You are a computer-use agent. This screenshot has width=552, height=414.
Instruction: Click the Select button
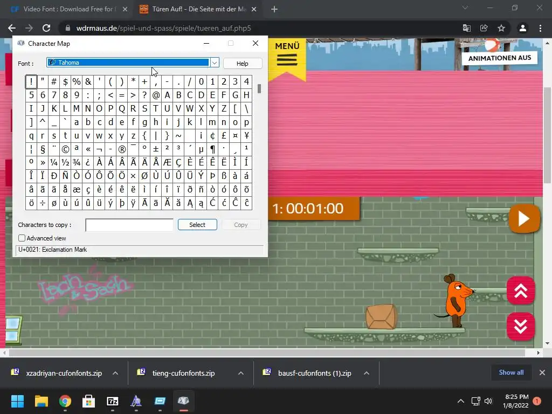tap(197, 225)
